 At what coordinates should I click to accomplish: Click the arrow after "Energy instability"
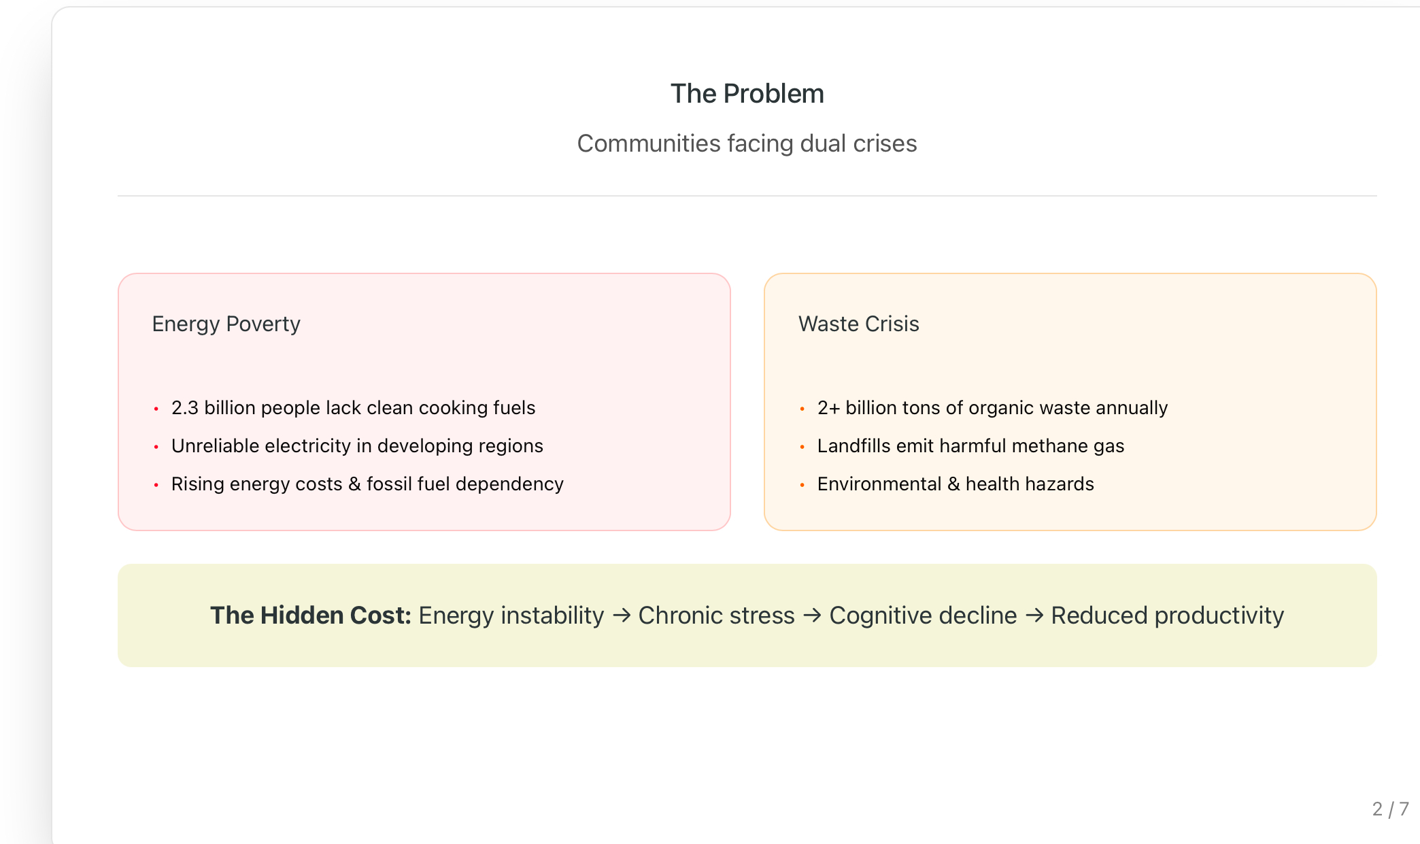point(622,615)
